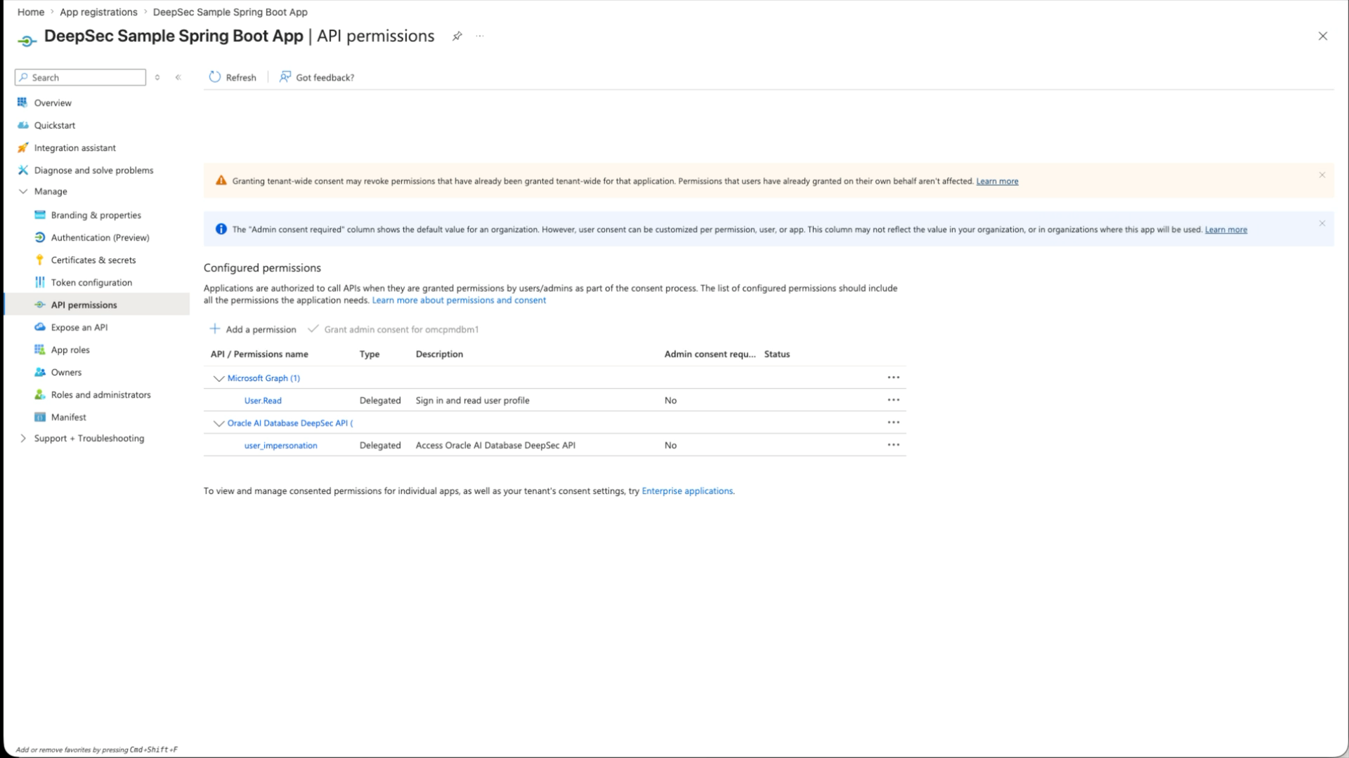Dismiss the Admin consent required info banner
This screenshot has width=1349, height=758.
pos(1322,223)
